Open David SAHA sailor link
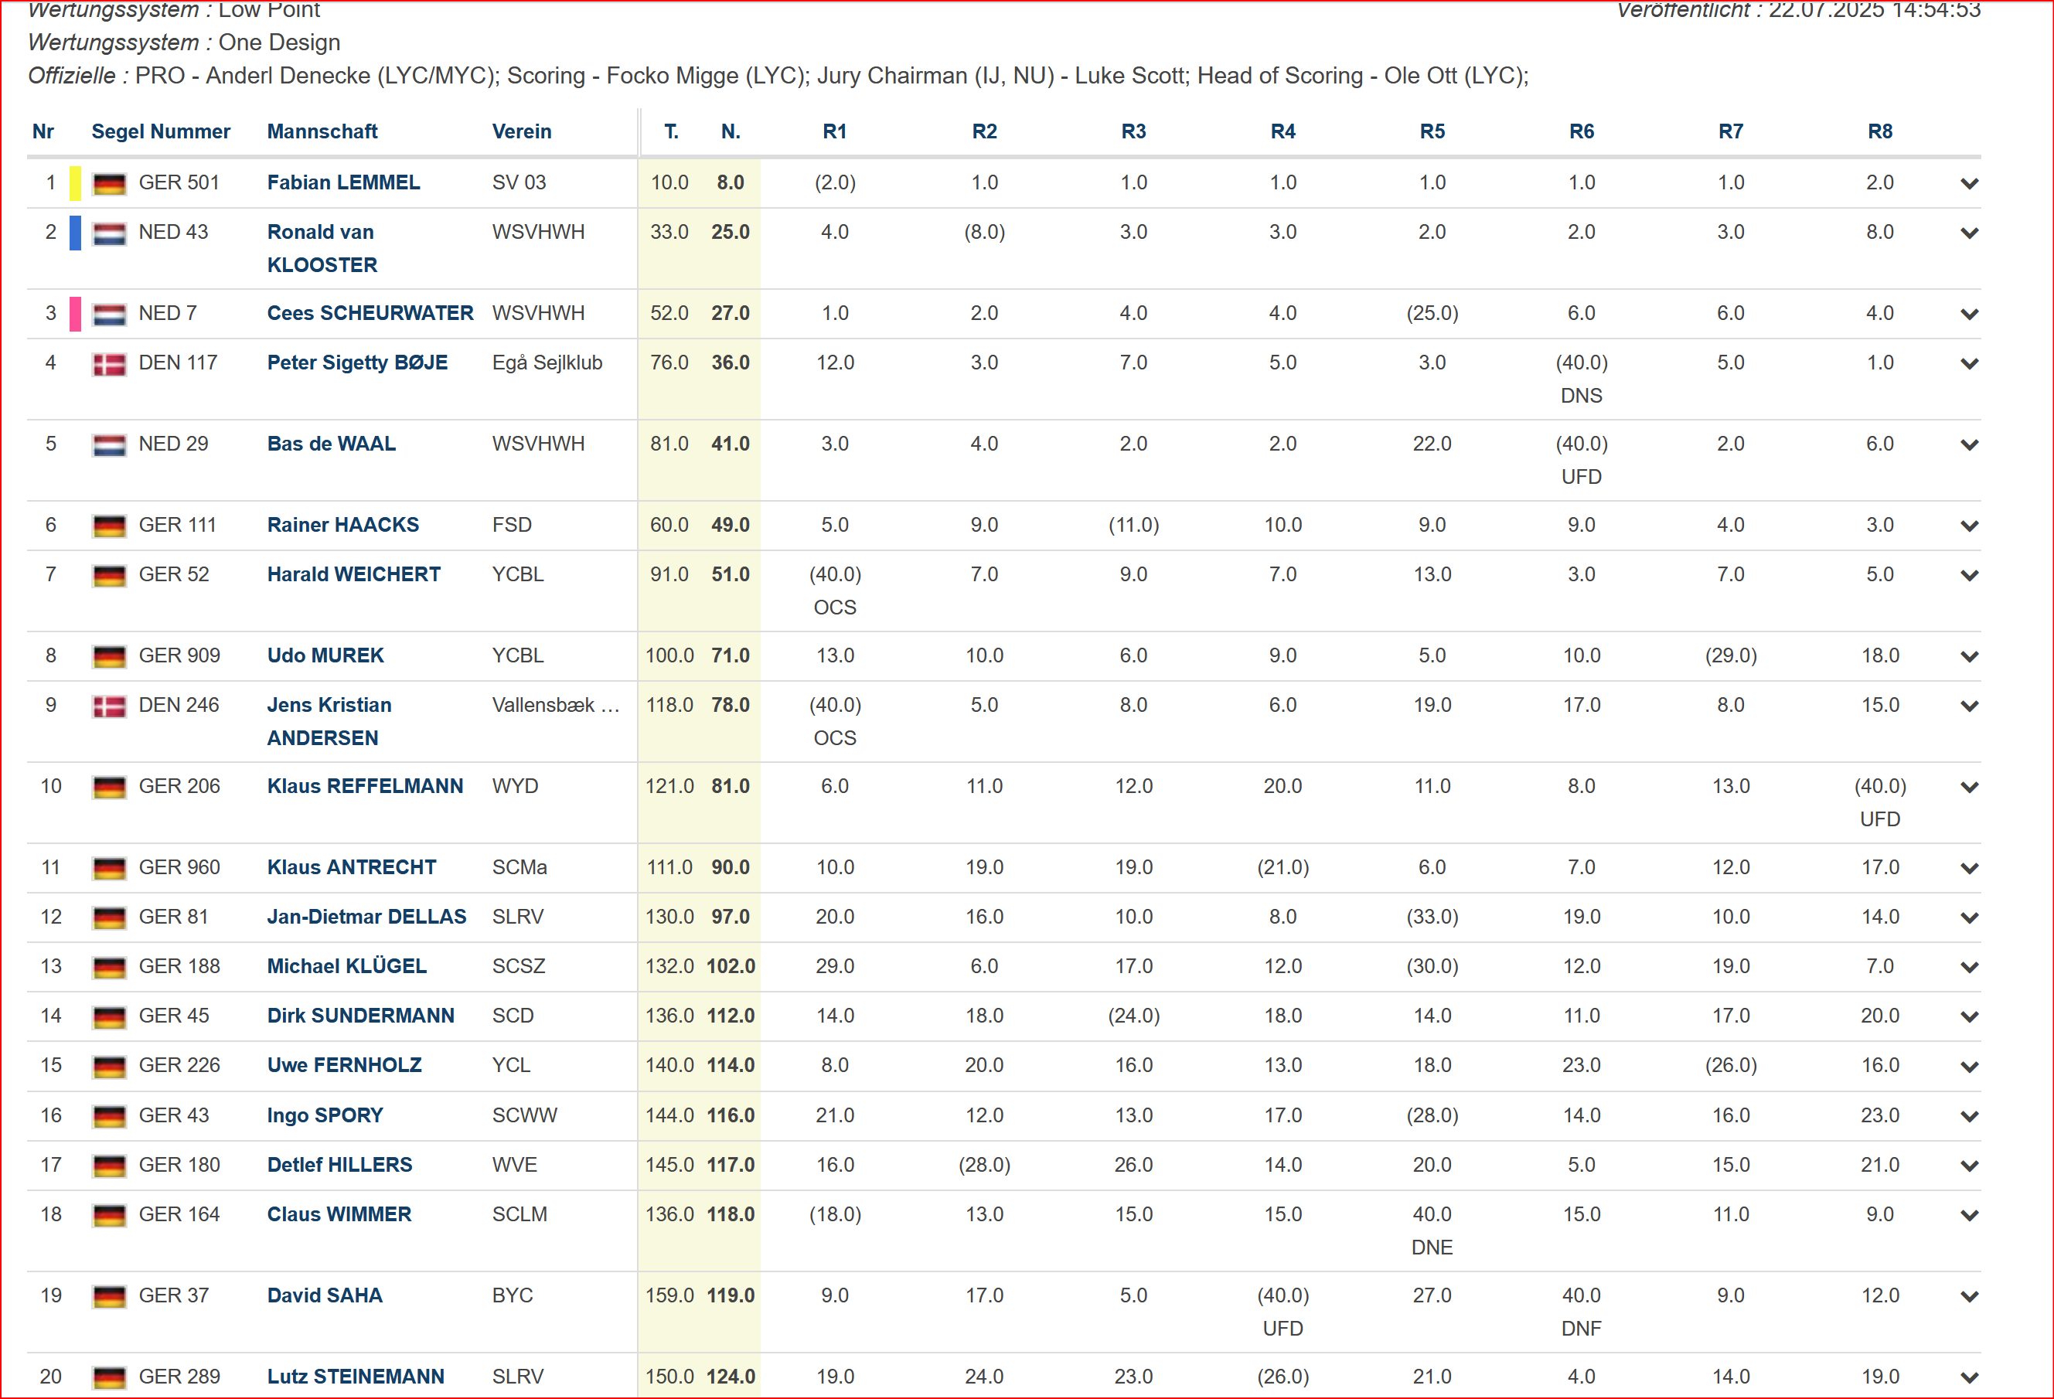The width and height of the screenshot is (2054, 1399). (x=325, y=1296)
